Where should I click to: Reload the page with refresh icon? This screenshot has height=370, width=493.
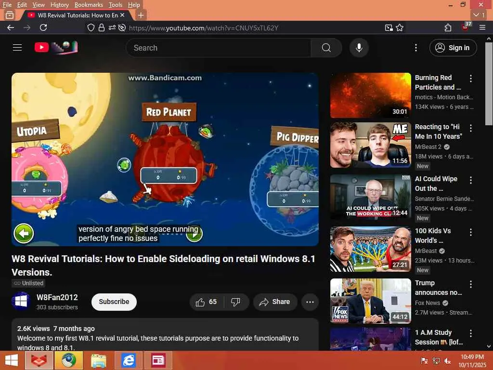tap(43, 27)
